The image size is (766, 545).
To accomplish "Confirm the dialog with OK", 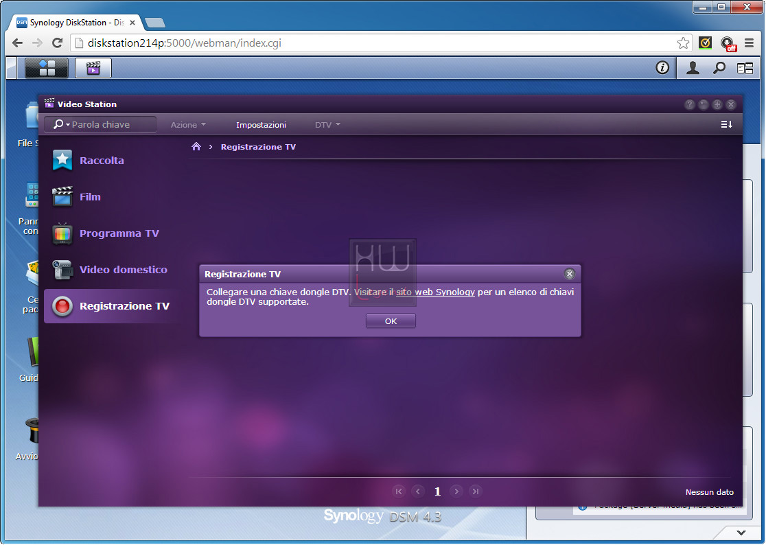I will [x=391, y=321].
